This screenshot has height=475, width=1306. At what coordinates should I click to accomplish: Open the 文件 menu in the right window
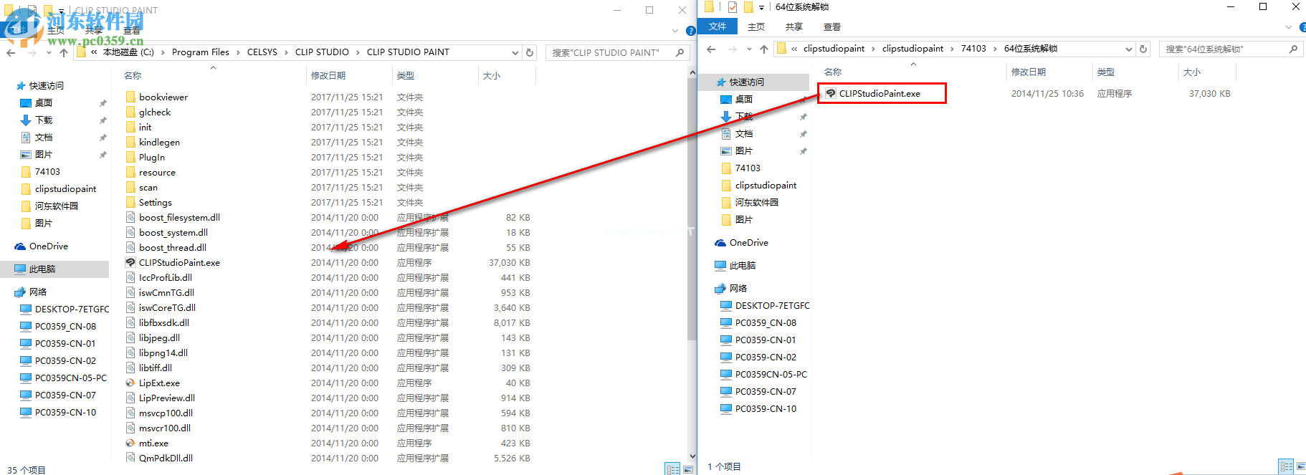pyautogui.click(x=718, y=27)
